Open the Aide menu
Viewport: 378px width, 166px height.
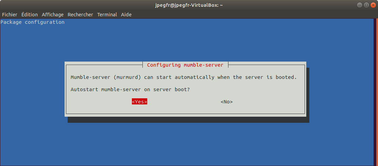tap(126, 15)
